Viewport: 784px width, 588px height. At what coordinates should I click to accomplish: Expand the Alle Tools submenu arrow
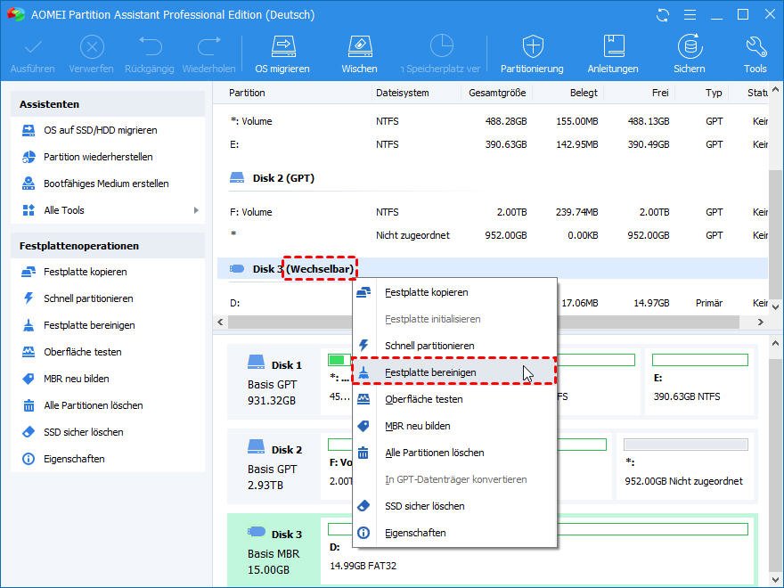click(196, 210)
